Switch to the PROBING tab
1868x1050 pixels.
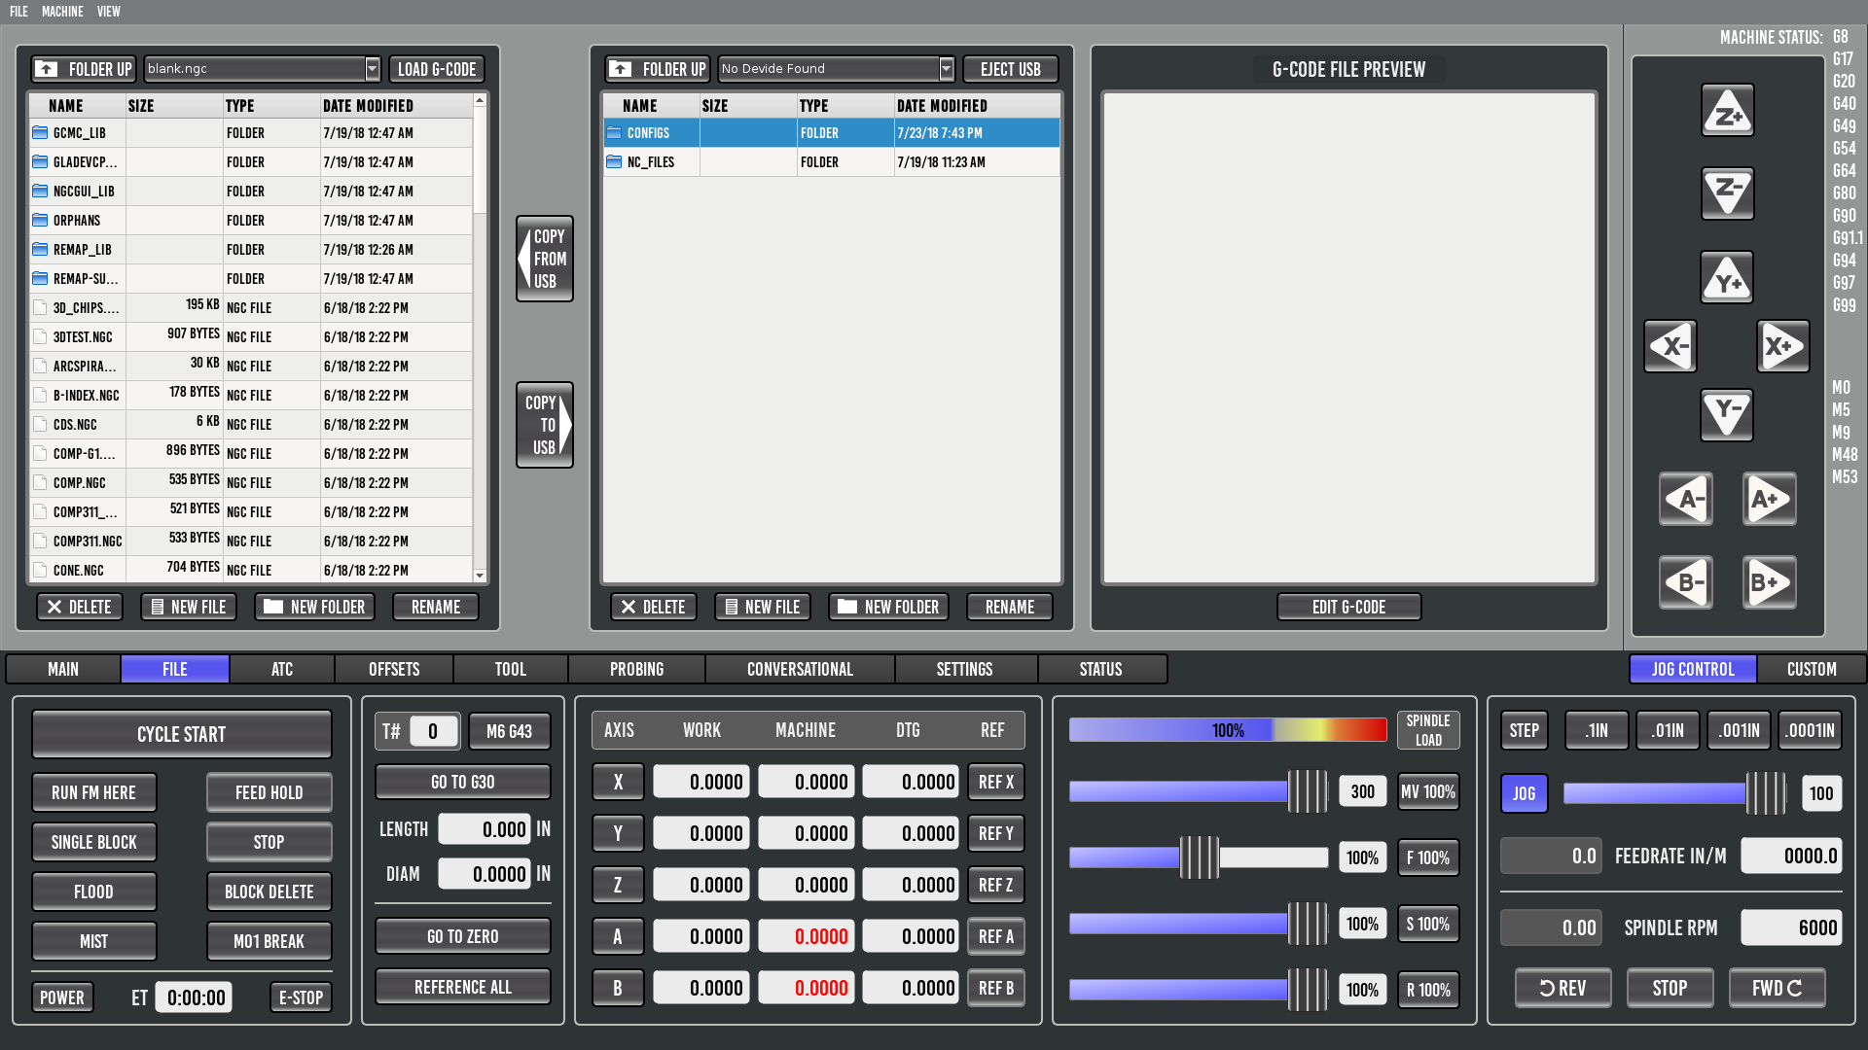[x=636, y=669]
